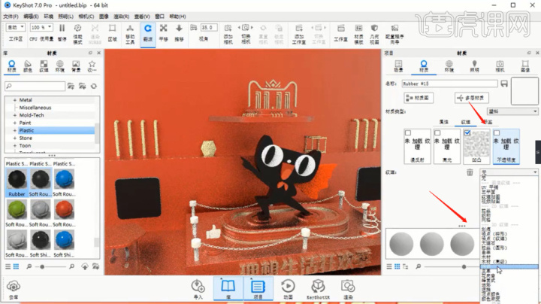
Task: Expand the Mold-Tech category
Action: (15, 115)
